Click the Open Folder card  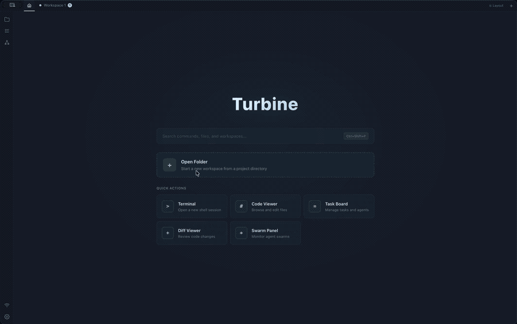tap(265, 165)
